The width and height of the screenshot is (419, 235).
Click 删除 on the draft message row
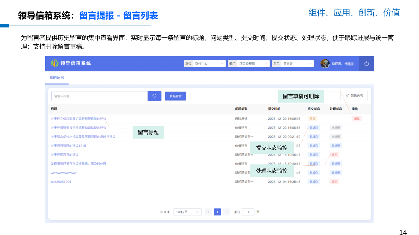pyautogui.click(x=357, y=119)
